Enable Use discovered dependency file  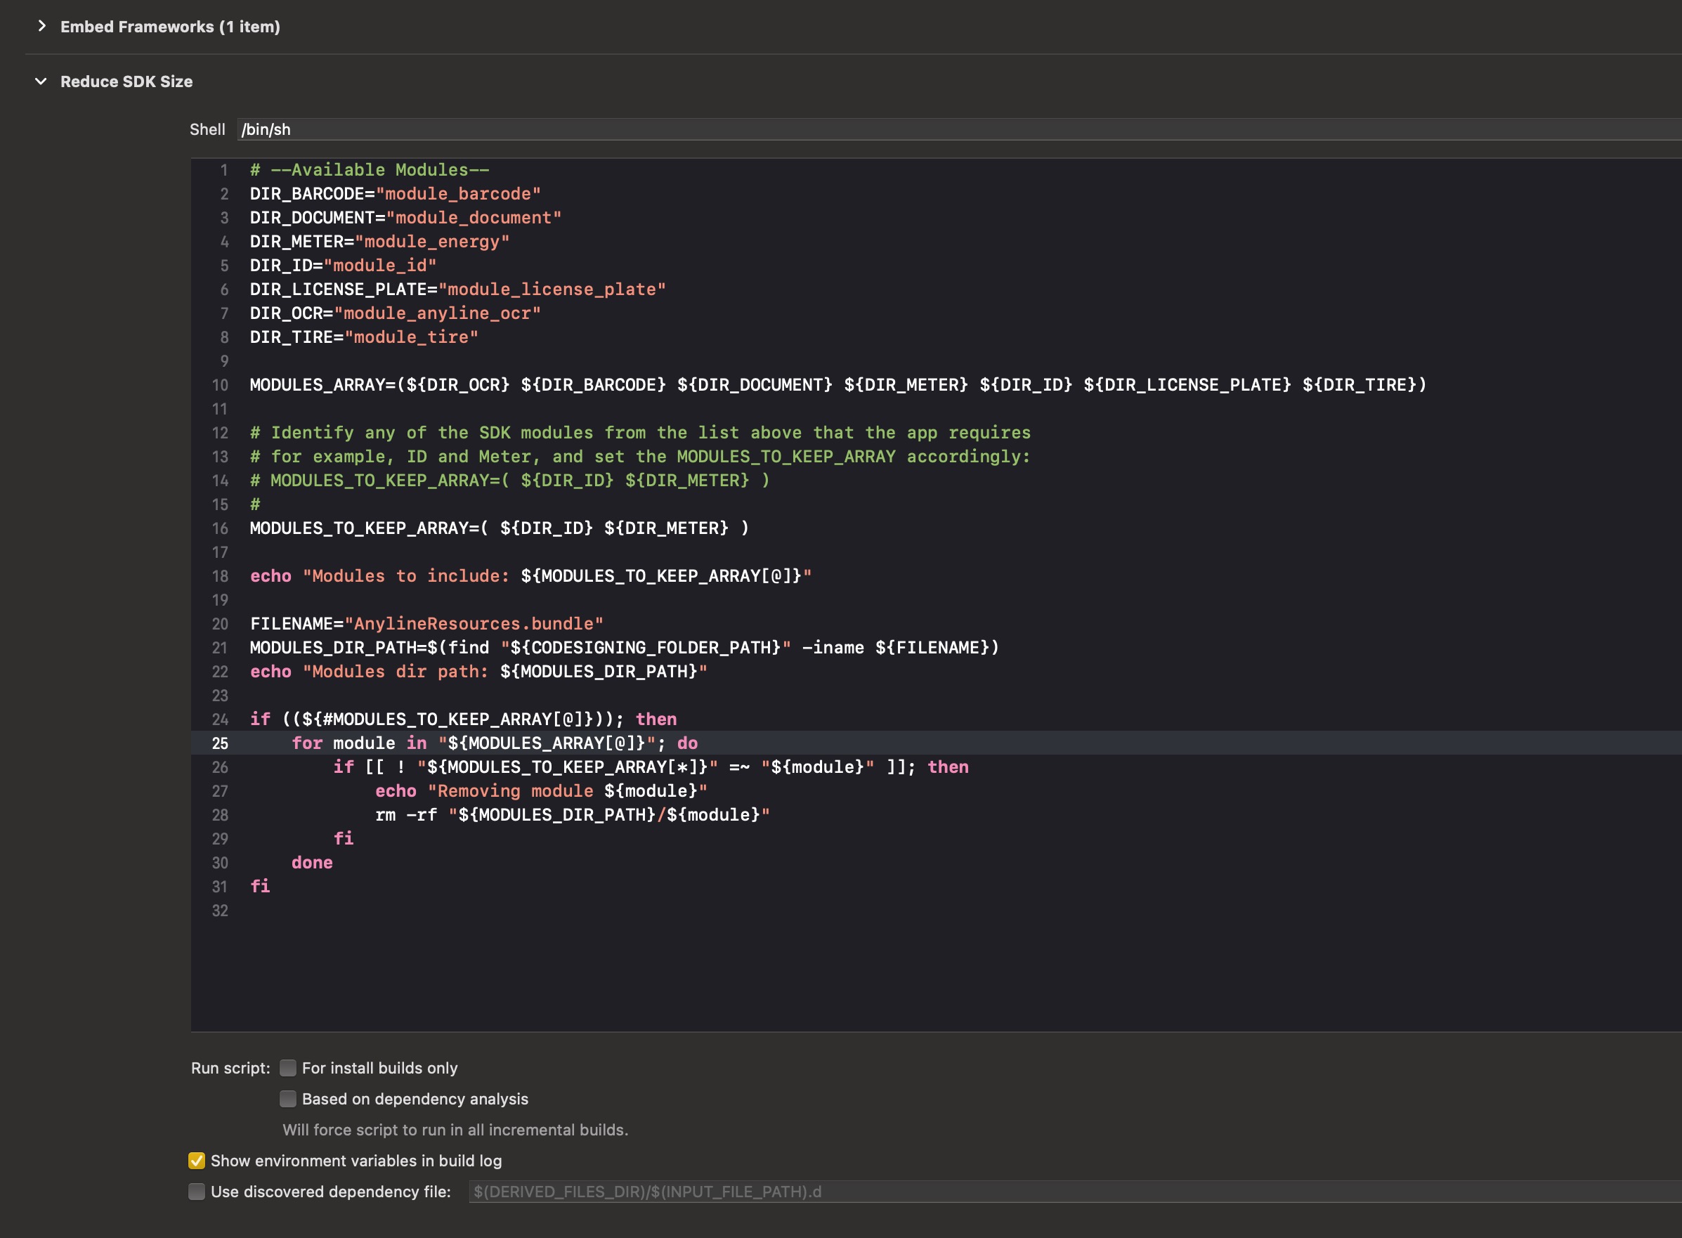tap(197, 1192)
